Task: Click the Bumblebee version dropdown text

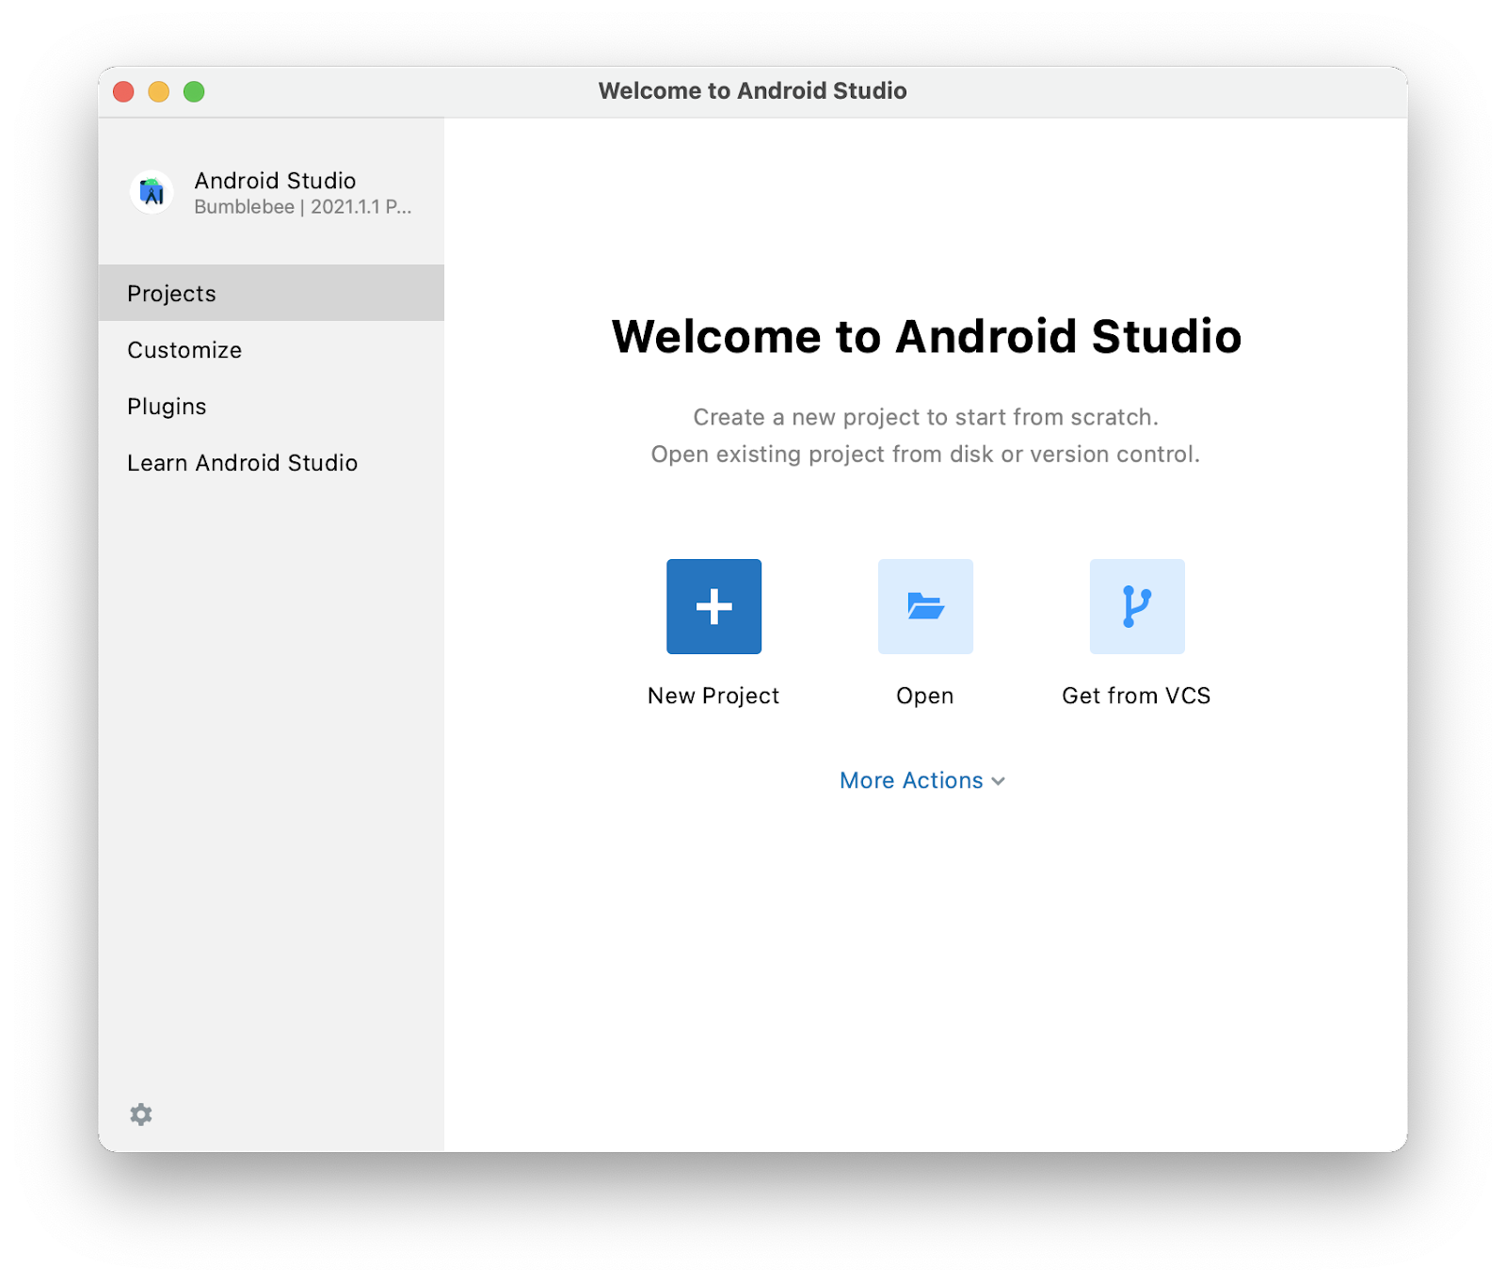Action: point(302,207)
